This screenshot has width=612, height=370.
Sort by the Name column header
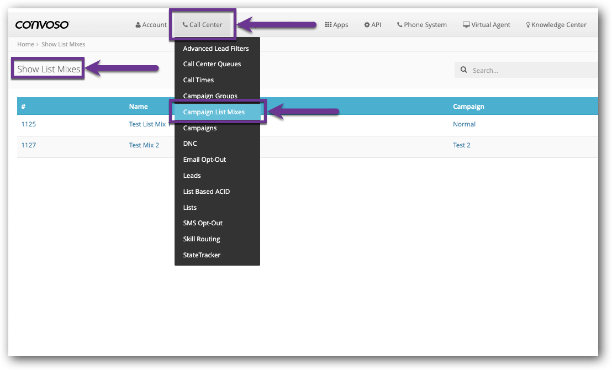click(139, 107)
